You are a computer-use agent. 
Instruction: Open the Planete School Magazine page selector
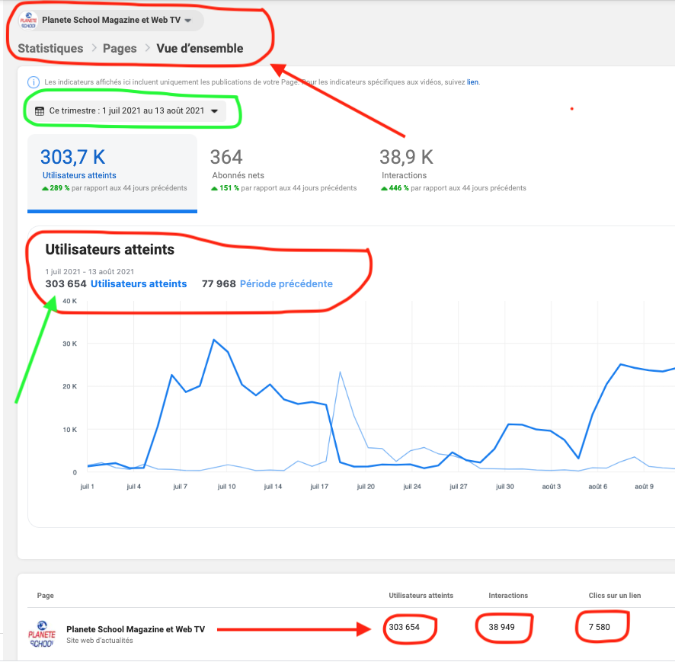click(110, 21)
